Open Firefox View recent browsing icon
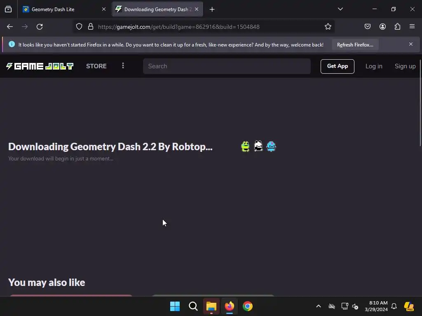422x316 pixels. point(8,9)
